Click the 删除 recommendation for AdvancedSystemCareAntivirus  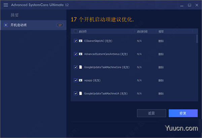pos(161,54)
